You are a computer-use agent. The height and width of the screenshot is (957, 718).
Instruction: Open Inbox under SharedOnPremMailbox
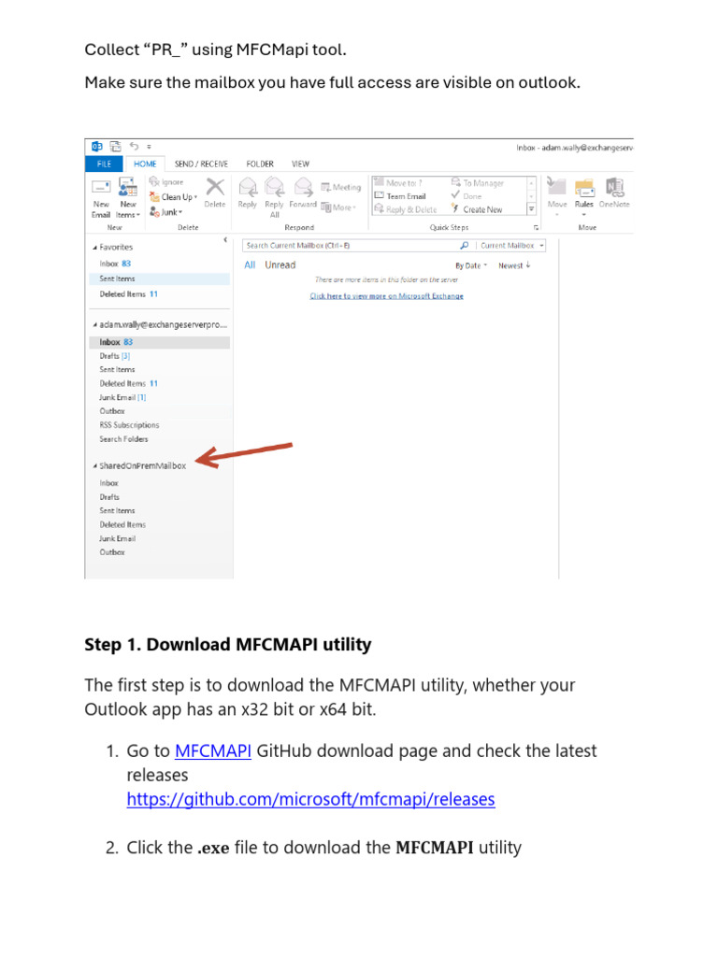(x=108, y=483)
